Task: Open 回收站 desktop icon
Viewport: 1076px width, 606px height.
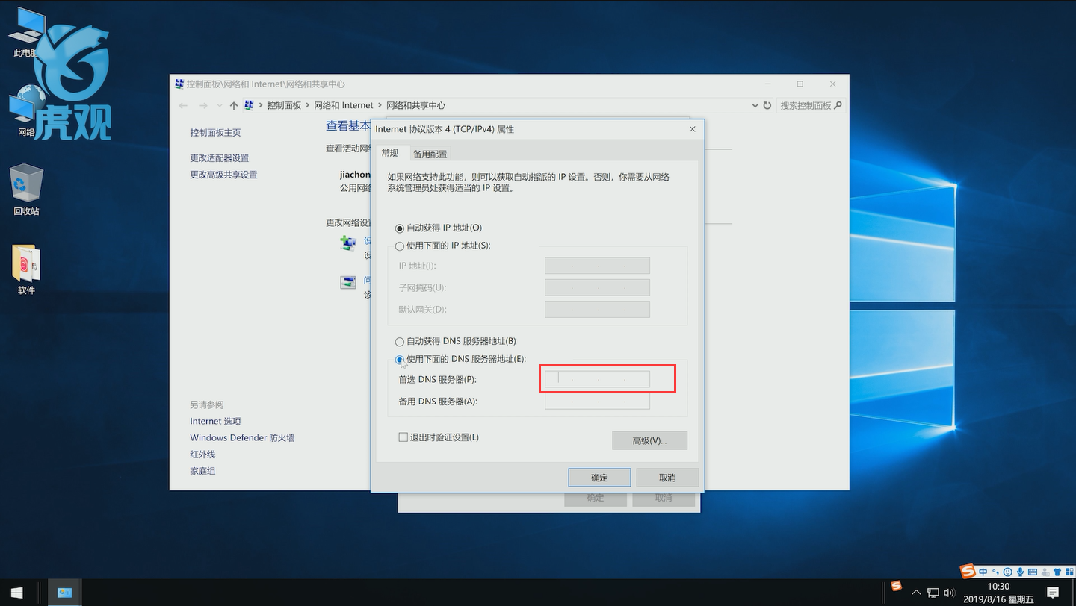Action: [x=26, y=190]
